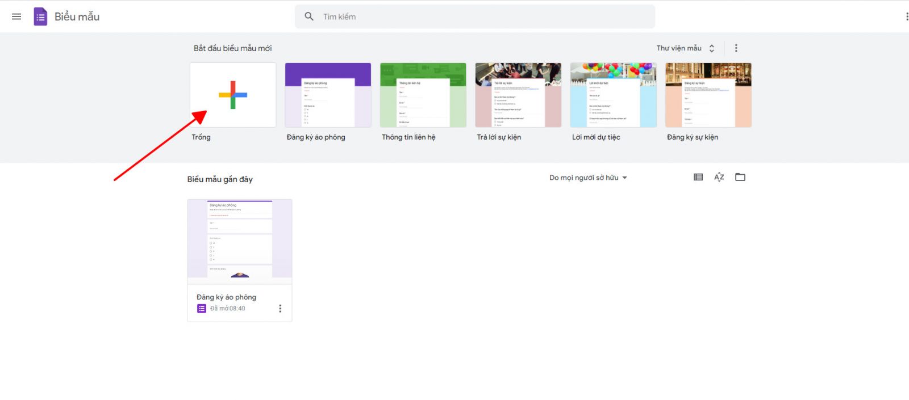Screen dimensions: 909x400
Task: Click the search magnifier icon
Action: point(309,16)
